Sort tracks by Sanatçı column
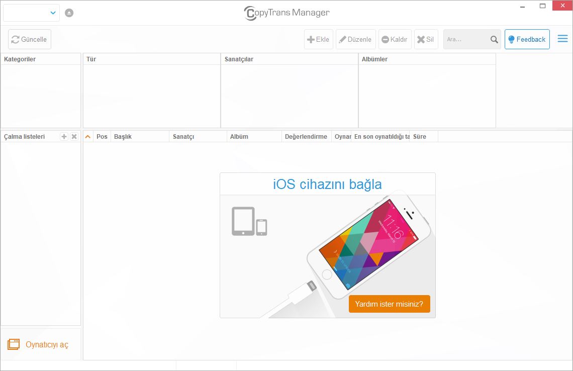The height and width of the screenshot is (371, 573). [x=198, y=136]
